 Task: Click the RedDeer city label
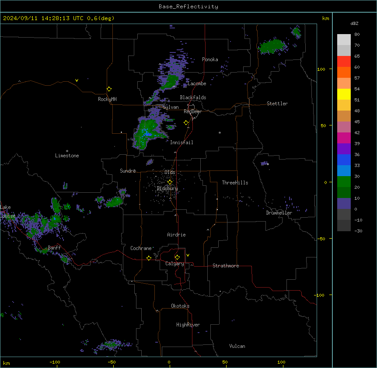[x=192, y=111]
